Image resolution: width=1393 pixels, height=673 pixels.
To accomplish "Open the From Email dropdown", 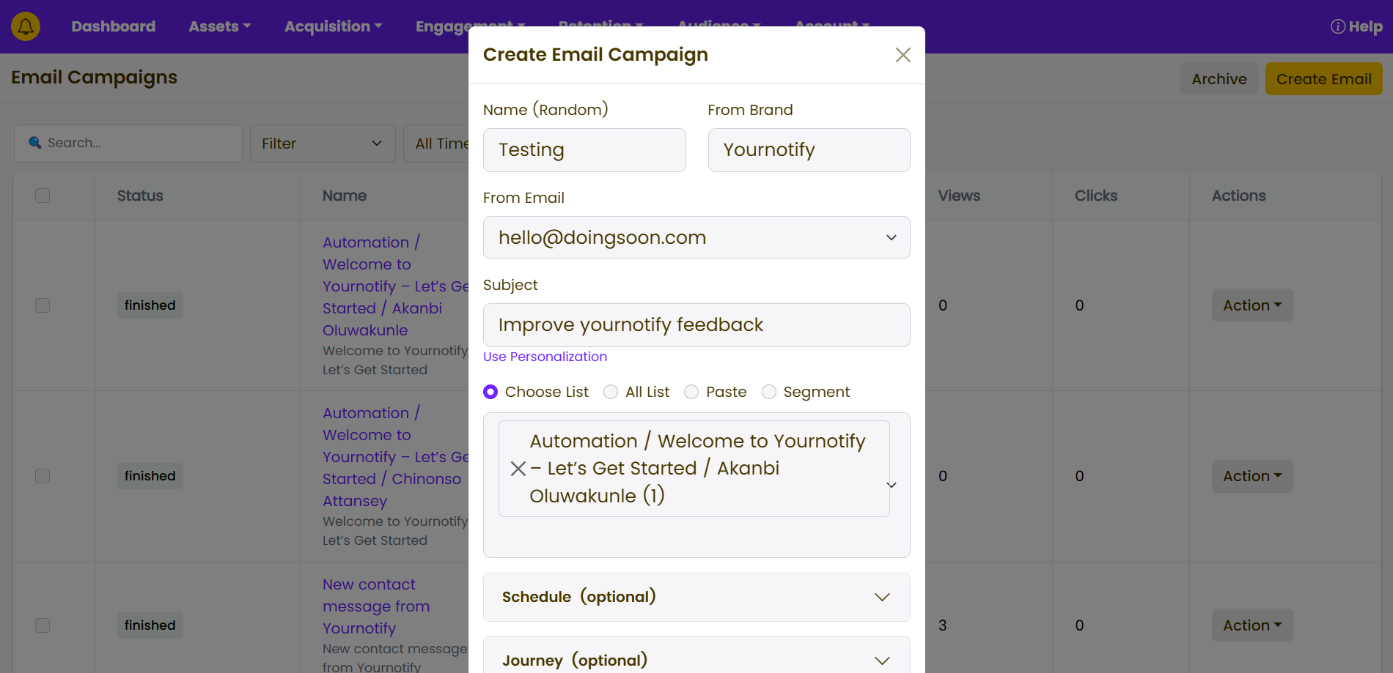I will coord(696,237).
